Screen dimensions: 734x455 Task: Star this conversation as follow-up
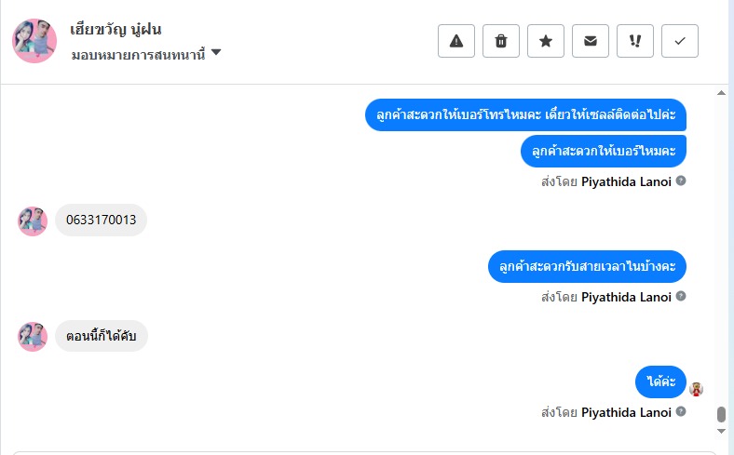pos(545,41)
